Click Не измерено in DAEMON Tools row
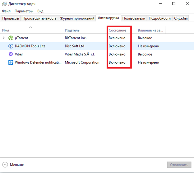The image size is (194, 173). click(148, 46)
